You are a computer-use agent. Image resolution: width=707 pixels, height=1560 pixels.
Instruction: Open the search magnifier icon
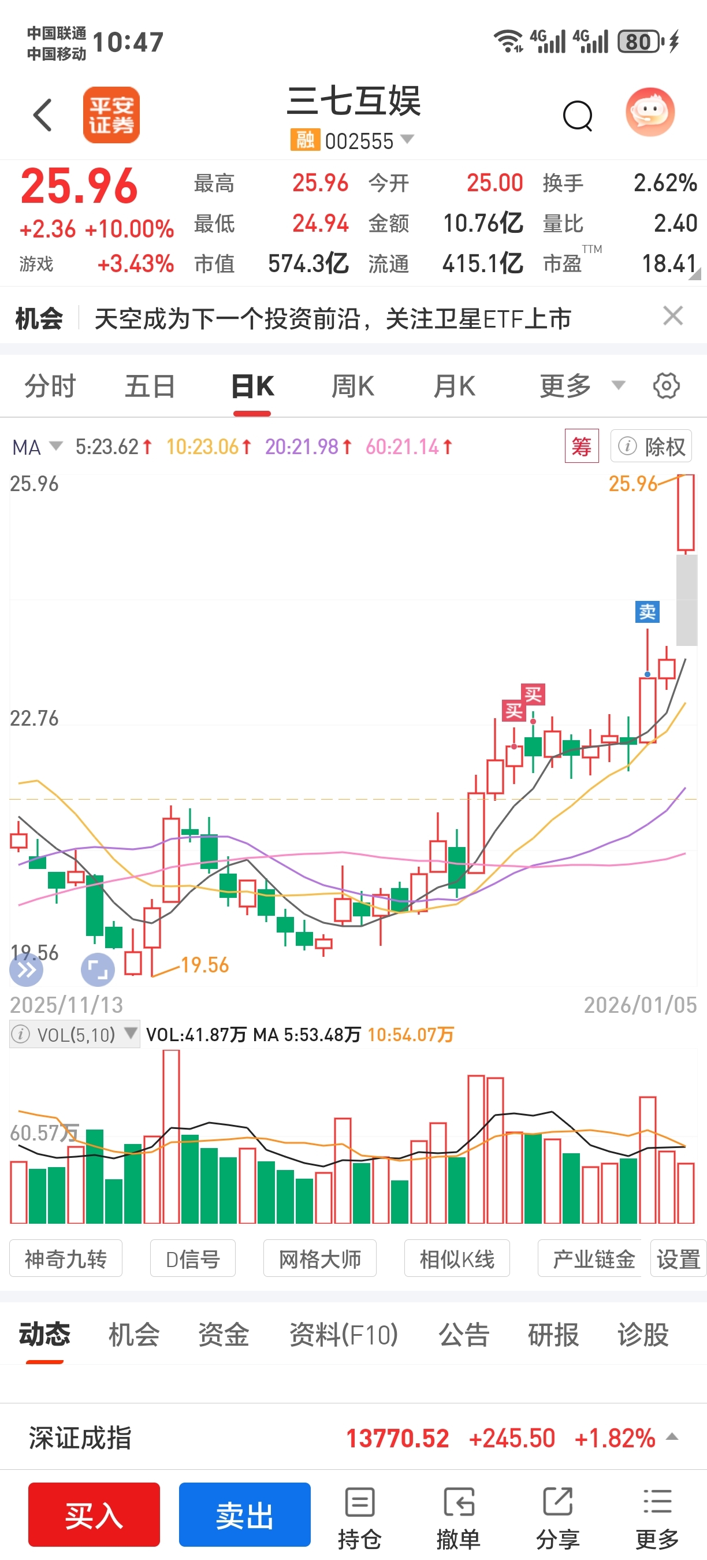click(x=578, y=114)
